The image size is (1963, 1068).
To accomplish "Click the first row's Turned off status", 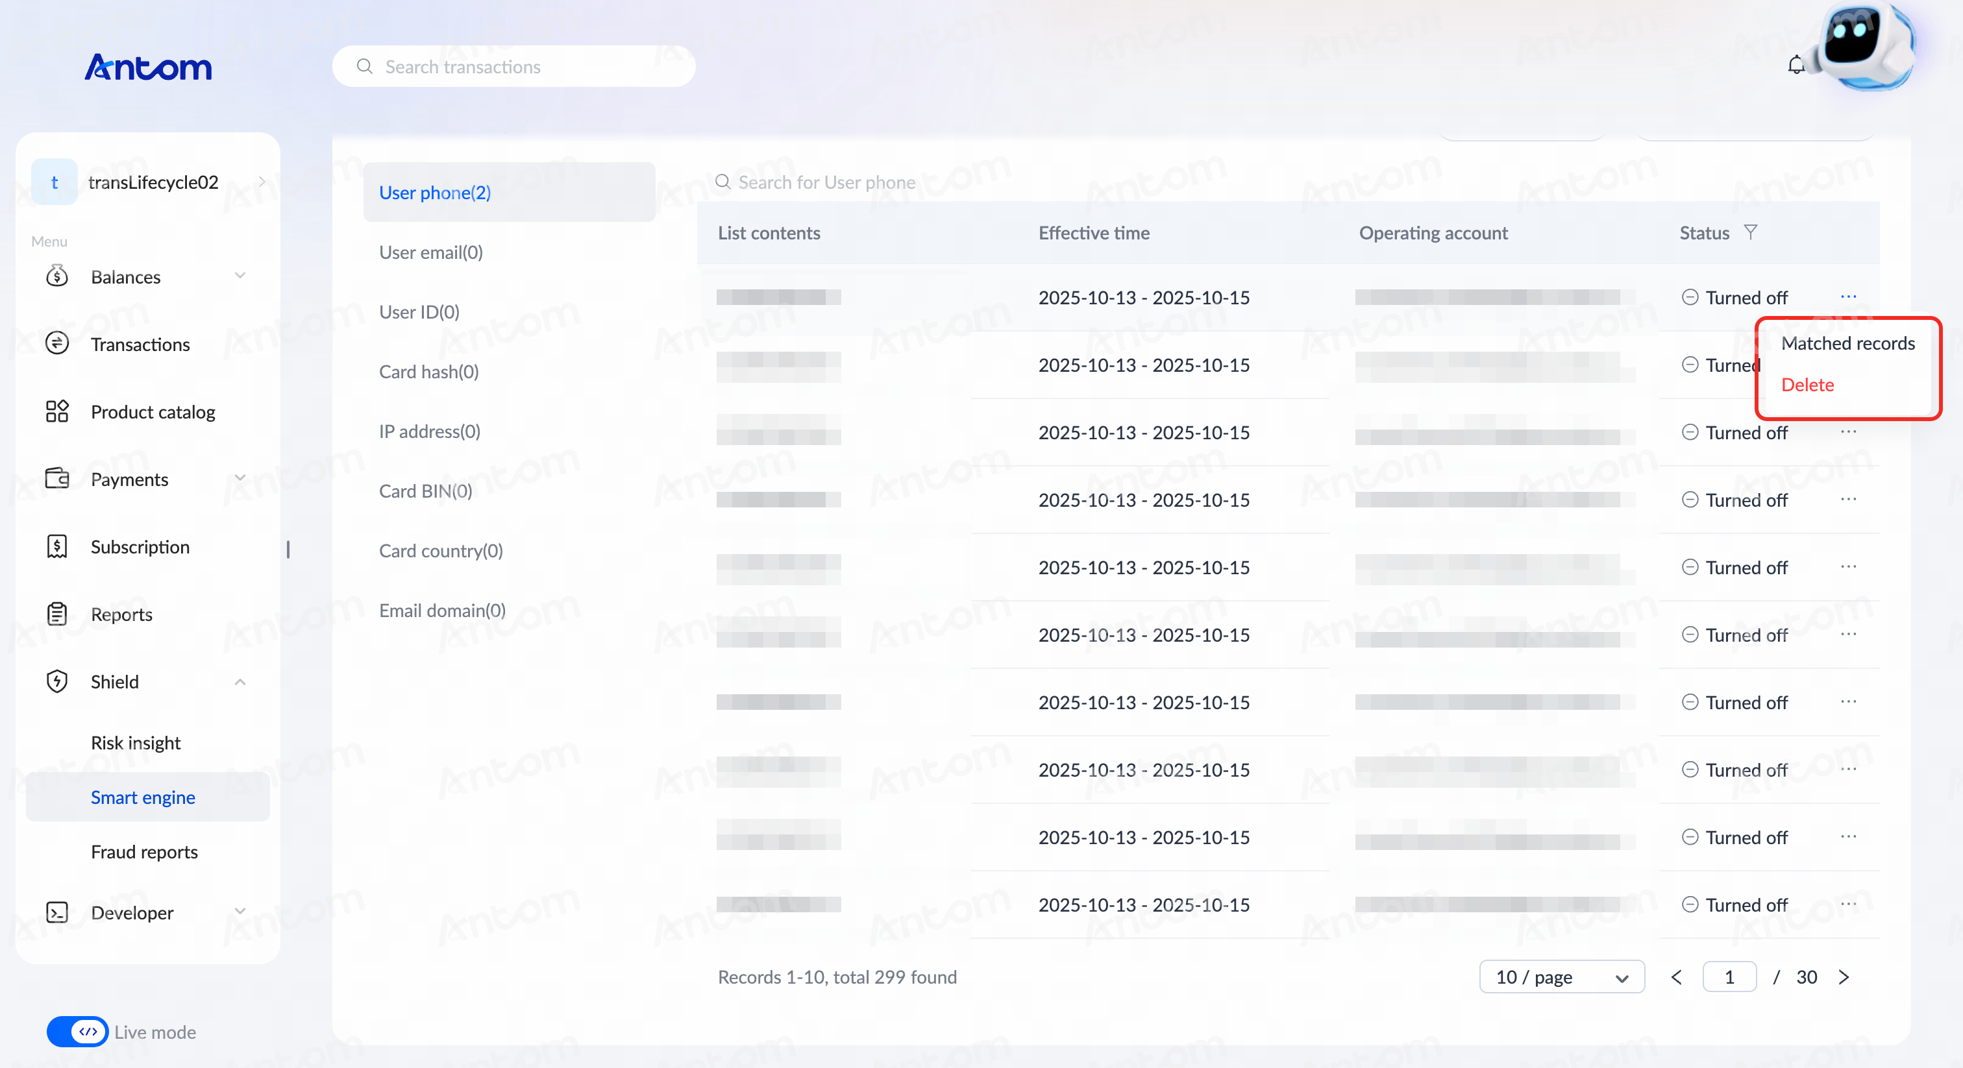I will coord(1735,297).
